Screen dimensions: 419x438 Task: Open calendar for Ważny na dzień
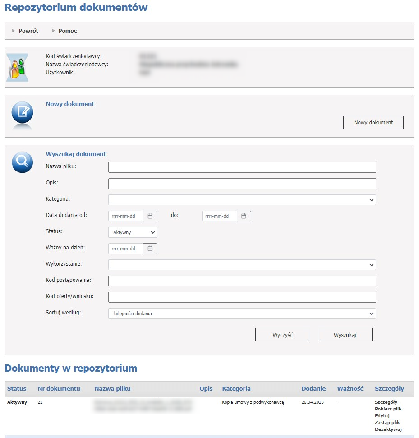pos(150,249)
